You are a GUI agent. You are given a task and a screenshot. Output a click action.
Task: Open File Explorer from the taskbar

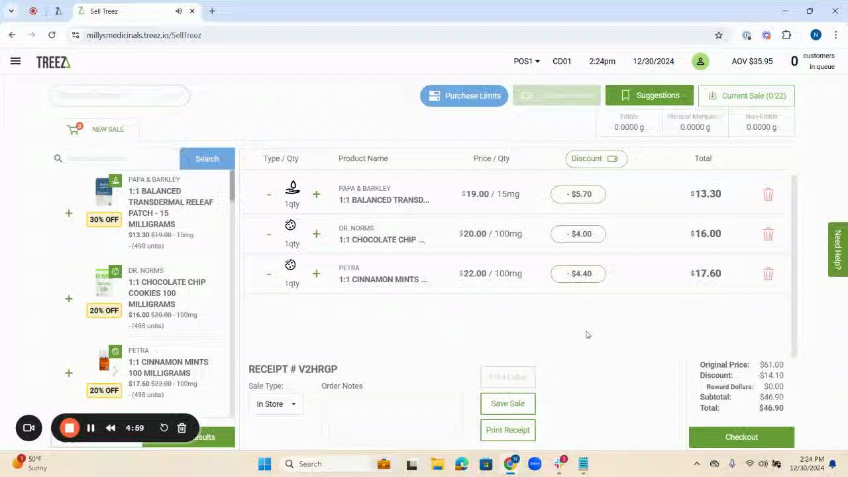pyautogui.click(x=437, y=464)
